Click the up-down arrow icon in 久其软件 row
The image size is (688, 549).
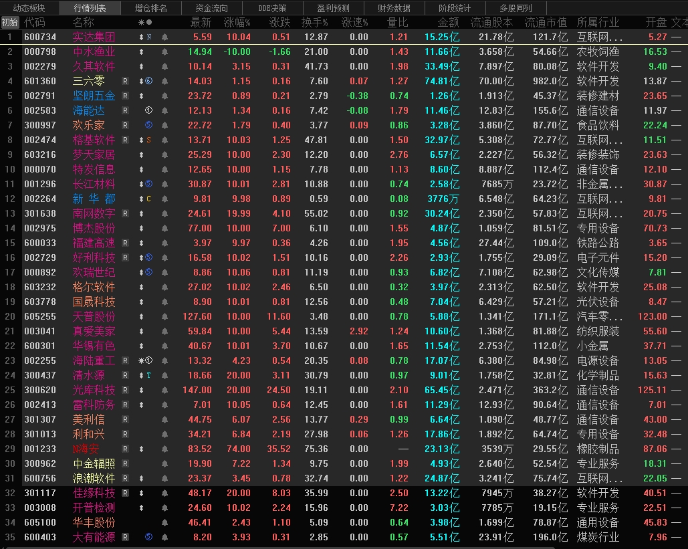click(x=141, y=67)
